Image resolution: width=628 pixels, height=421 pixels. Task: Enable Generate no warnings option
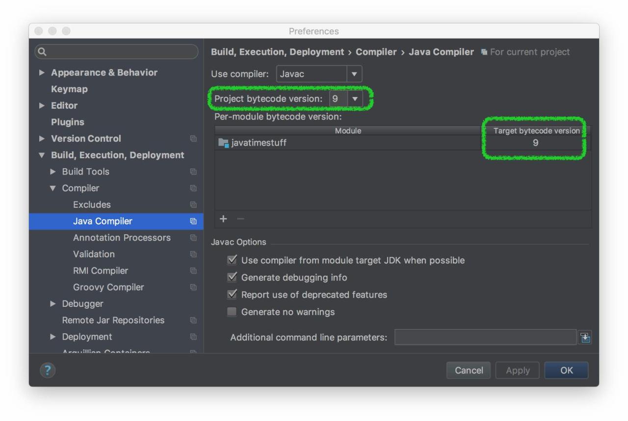click(232, 312)
